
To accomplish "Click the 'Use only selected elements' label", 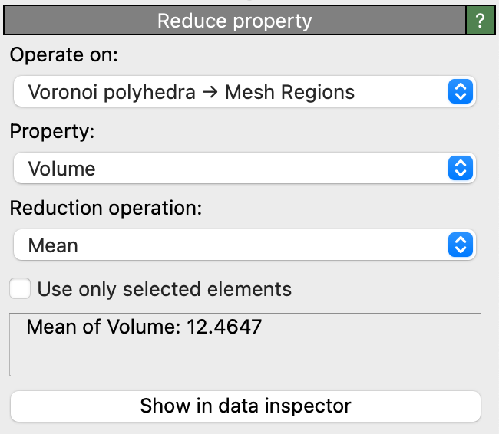I will tap(164, 289).
